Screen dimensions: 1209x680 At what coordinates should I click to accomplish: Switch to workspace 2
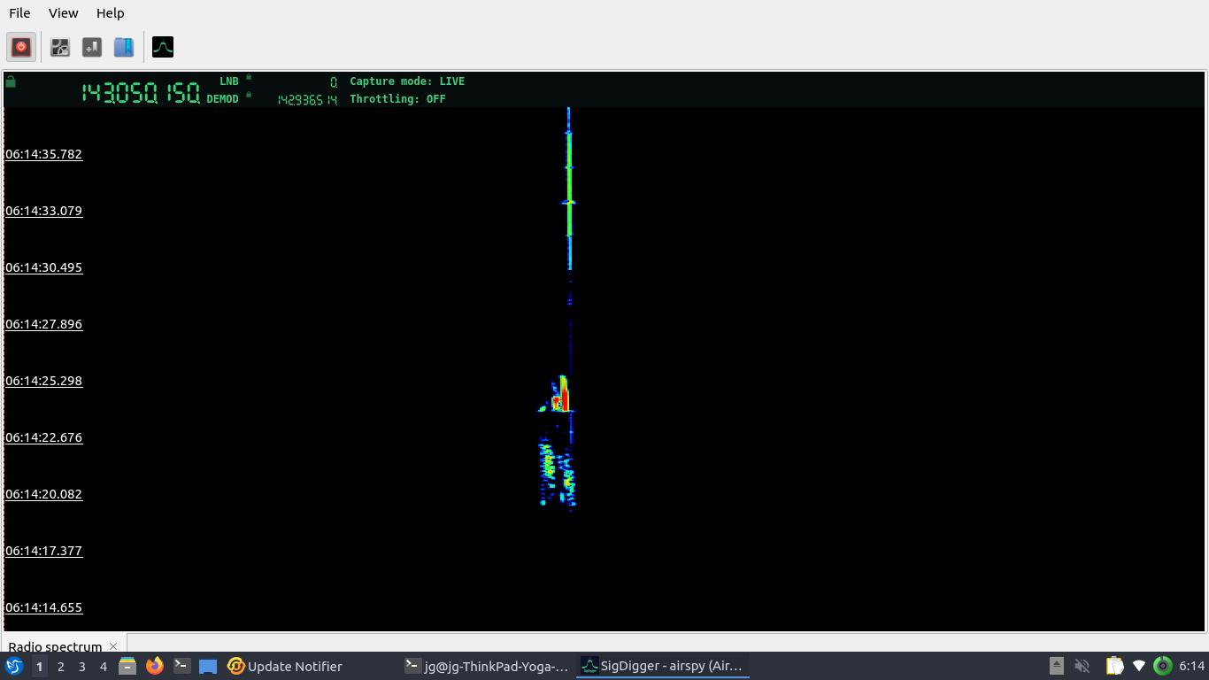61,667
